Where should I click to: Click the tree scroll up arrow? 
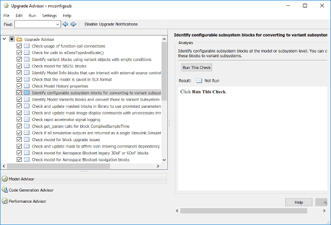tap(164, 39)
